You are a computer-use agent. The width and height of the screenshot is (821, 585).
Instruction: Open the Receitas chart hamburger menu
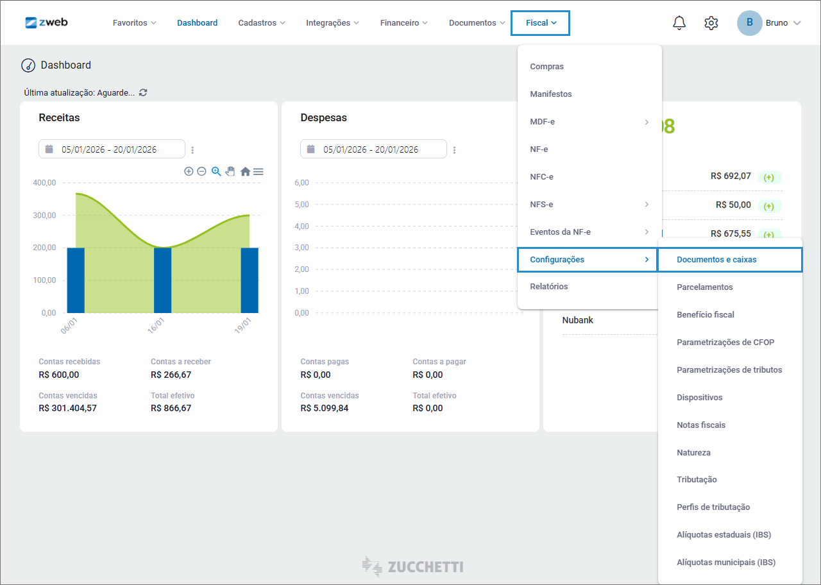pyautogui.click(x=258, y=171)
